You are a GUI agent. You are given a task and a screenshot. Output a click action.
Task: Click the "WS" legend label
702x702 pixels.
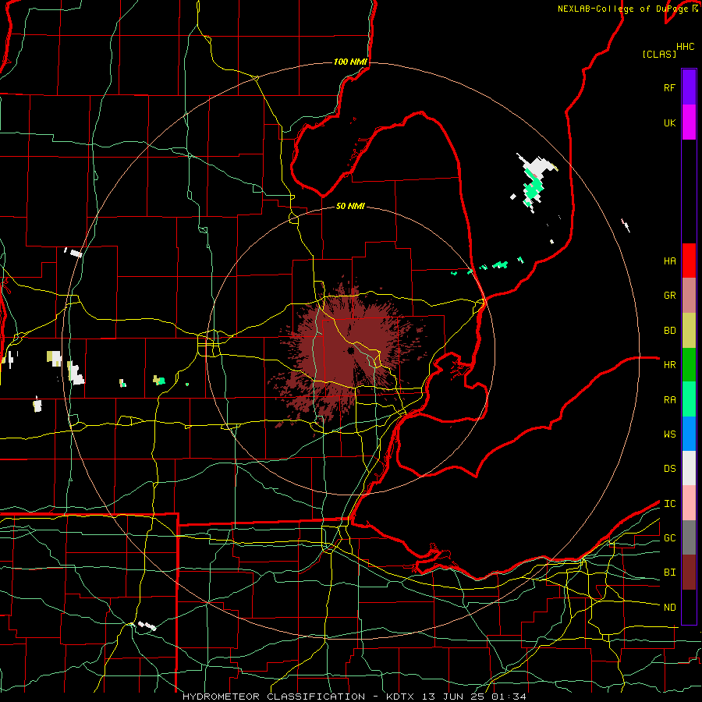coord(669,434)
